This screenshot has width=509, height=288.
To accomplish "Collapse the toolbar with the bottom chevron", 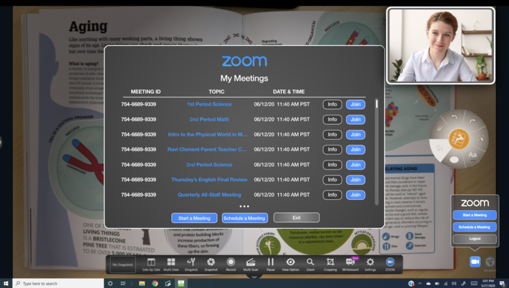I will [x=254, y=277].
